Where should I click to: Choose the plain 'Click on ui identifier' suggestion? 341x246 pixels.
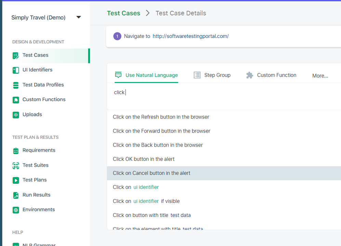[224, 187]
